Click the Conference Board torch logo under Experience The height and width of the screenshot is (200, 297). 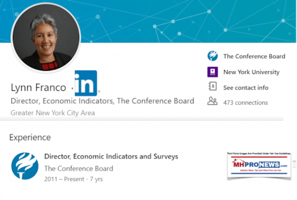pos(25,166)
